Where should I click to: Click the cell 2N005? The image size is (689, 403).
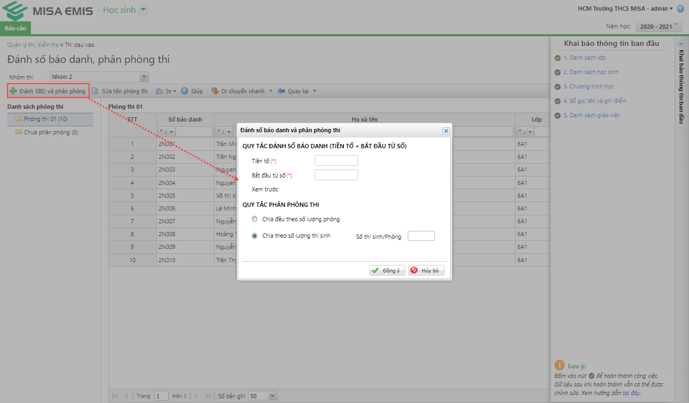point(186,196)
